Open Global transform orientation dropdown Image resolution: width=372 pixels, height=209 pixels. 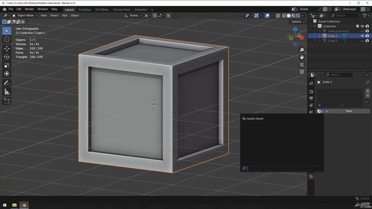pos(133,16)
